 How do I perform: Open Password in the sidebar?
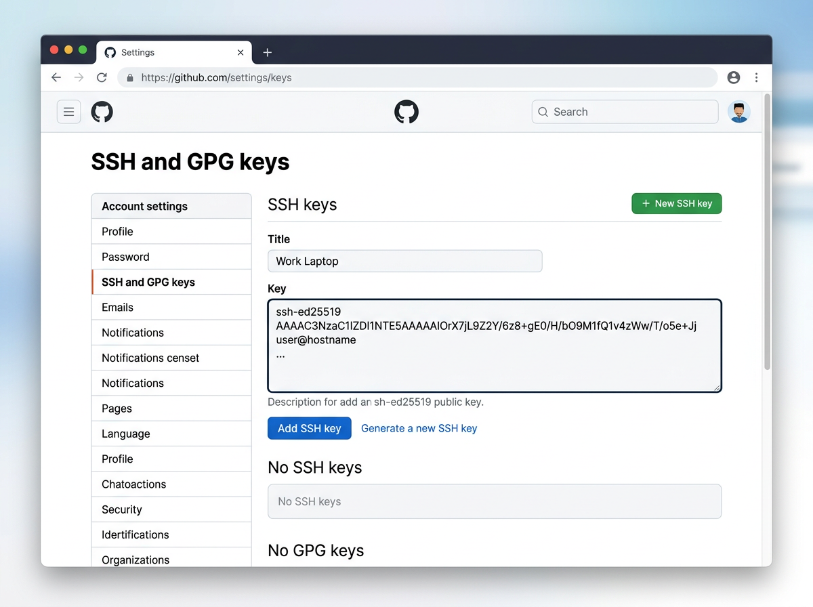coord(171,257)
